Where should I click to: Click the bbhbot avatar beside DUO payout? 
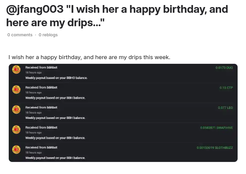[16, 70]
